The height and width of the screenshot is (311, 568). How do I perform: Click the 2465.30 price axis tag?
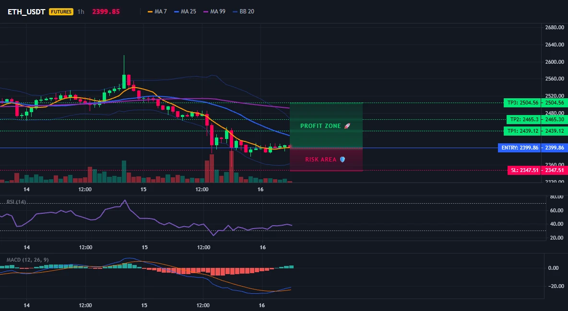click(x=554, y=119)
